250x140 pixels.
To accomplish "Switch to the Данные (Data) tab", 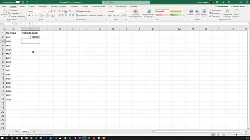I will coord(85,6).
